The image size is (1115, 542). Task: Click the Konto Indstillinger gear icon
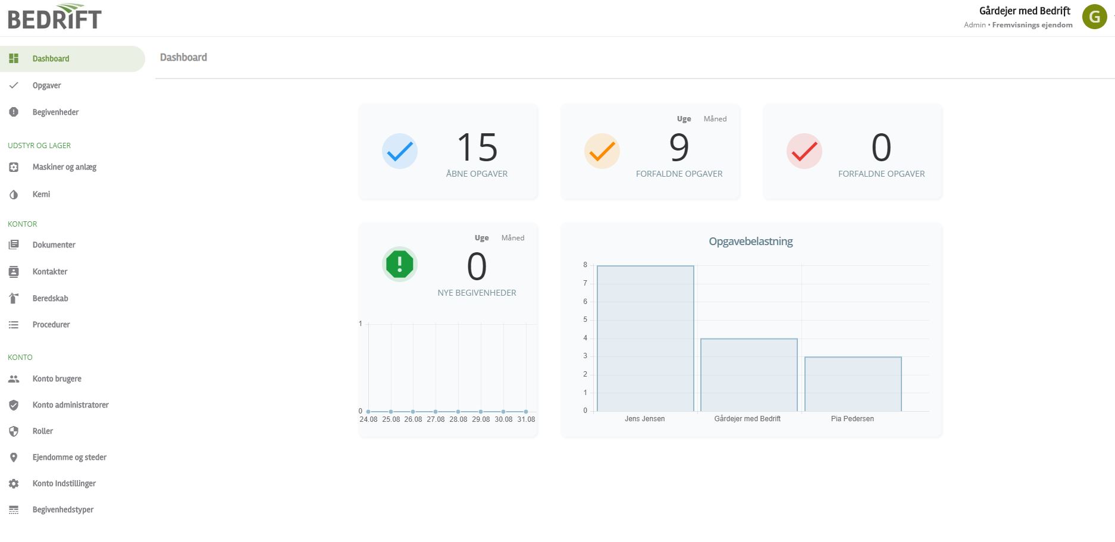click(14, 484)
